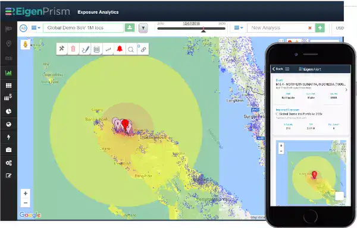Screen dimensions: 357x228
Task: Select the pie chart icon in sidebar
Action: [x=8, y=112]
